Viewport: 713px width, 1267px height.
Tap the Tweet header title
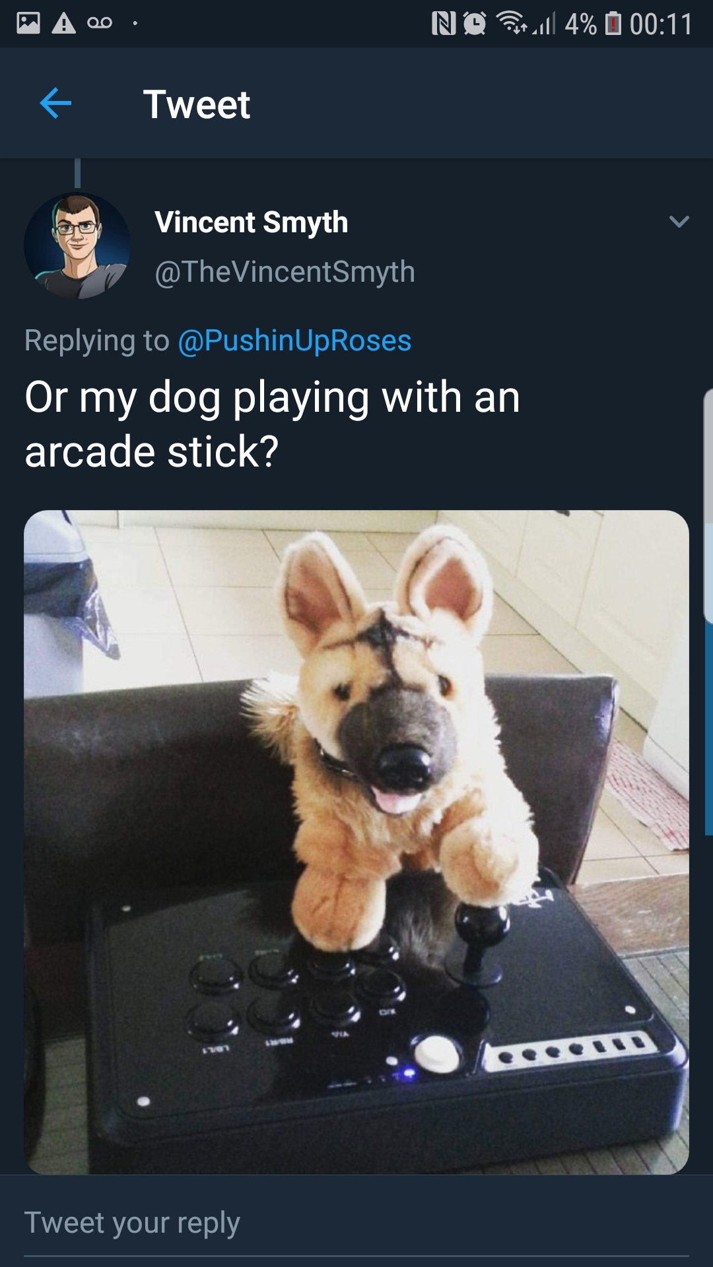tap(197, 104)
